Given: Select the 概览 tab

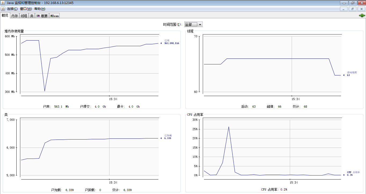Looking at the screenshot, I should coord(5,16).
